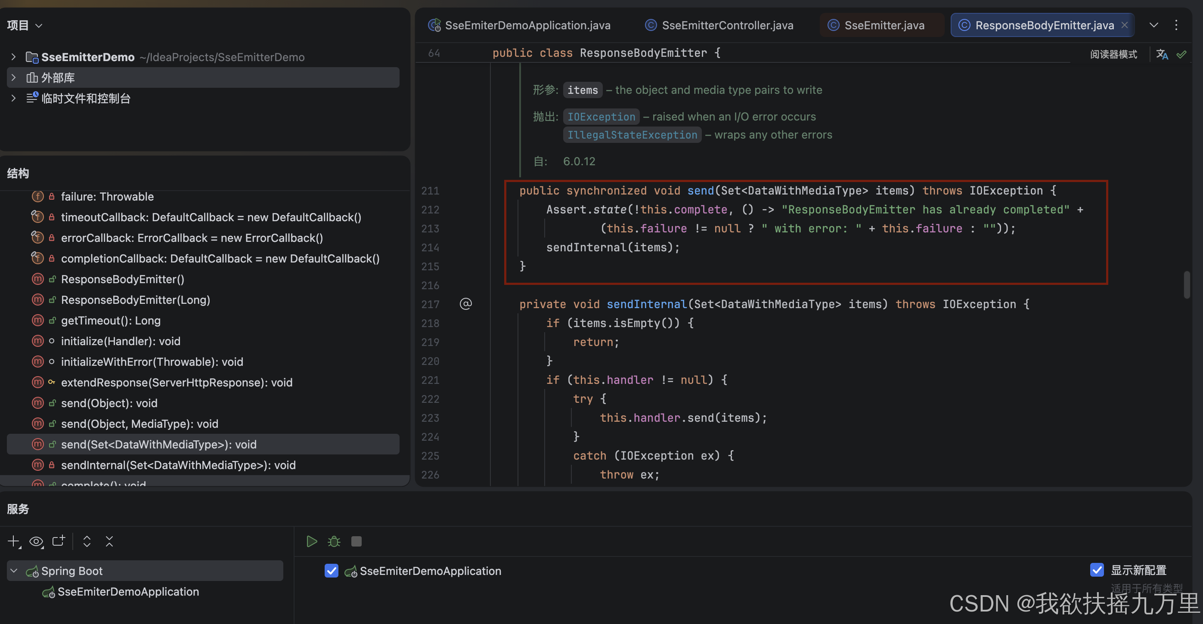Click field icon of failure: Throwable
1203x624 pixels.
[x=37, y=197]
